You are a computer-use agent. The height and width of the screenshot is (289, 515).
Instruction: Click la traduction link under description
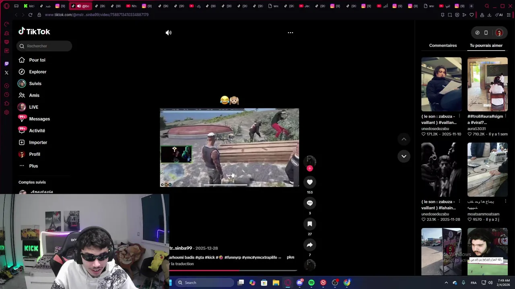182,264
